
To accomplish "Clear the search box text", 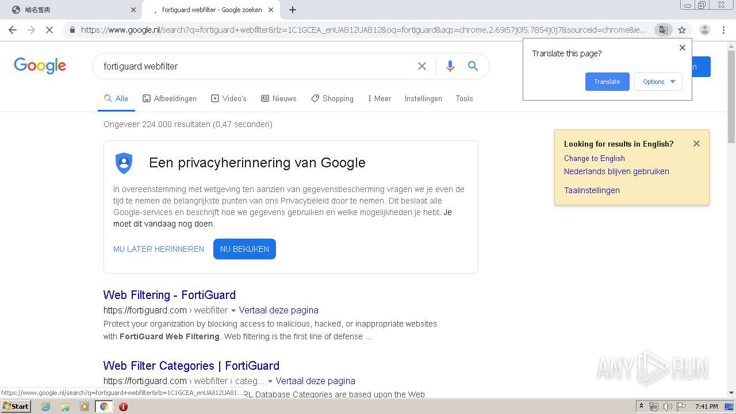I will pos(422,66).
